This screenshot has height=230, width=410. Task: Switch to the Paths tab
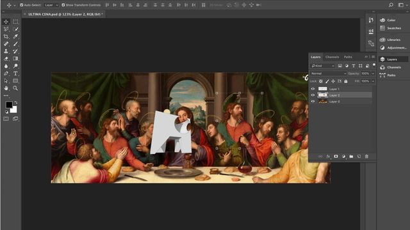348,57
